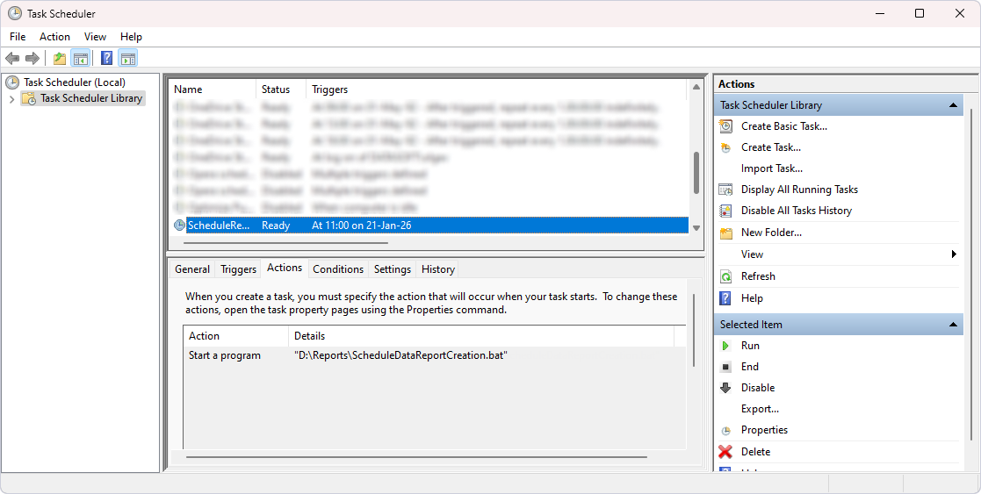981x494 pixels.
Task: Click the Action column header in details
Action: [x=236, y=336]
